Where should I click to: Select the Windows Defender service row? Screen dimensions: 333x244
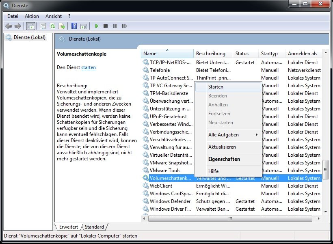coord(170,201)
